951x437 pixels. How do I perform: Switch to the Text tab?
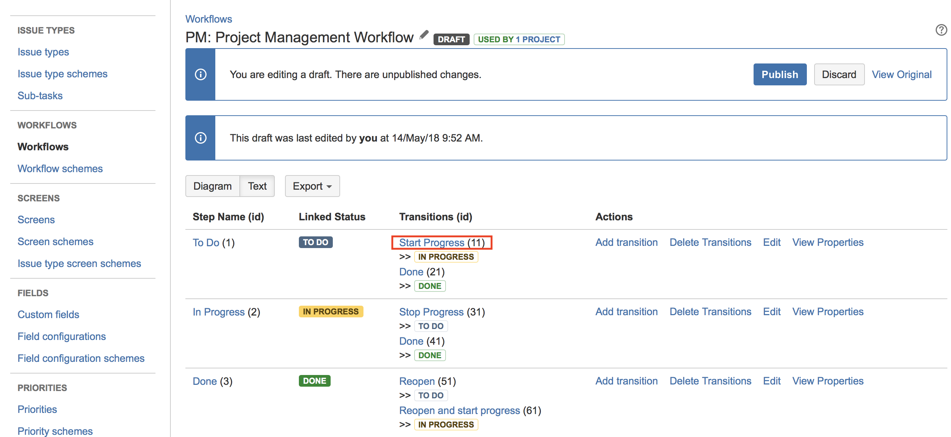pos(257,186)
